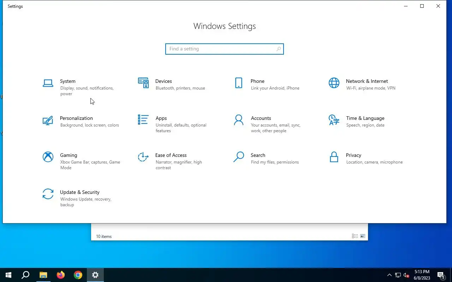Launch Google Chrome from the taskbar
Image resolution: width=452 pixels, height=282 pixels.
point(78,275)
